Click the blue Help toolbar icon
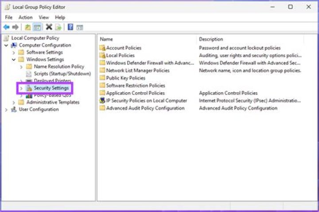Image resolution: width=319 pixels, height=212 pixels. pos(70,27)
